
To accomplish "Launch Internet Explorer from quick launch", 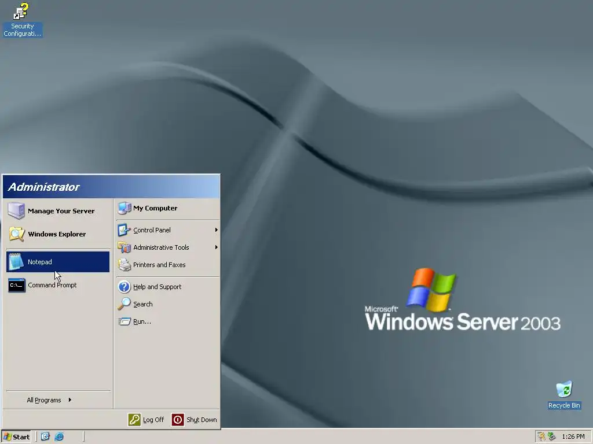I will click(x=60, y=436).
